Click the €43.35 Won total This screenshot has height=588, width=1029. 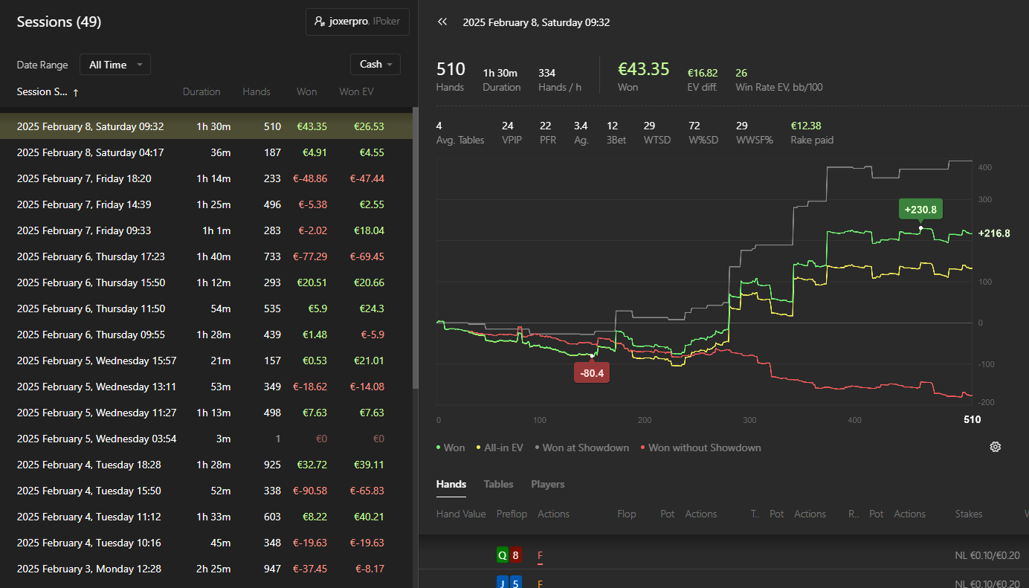coord(644,69)
